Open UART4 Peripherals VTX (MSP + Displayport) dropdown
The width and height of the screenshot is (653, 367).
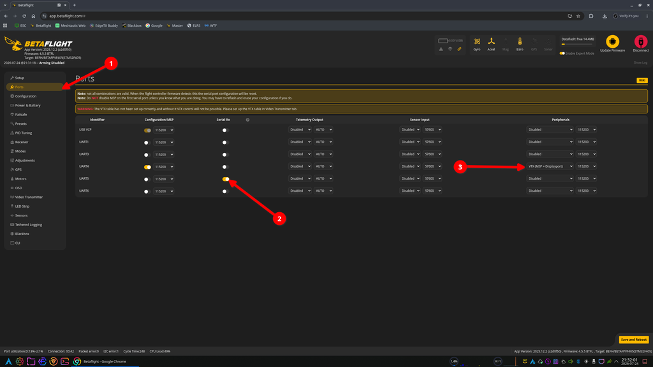pos(550,166)
